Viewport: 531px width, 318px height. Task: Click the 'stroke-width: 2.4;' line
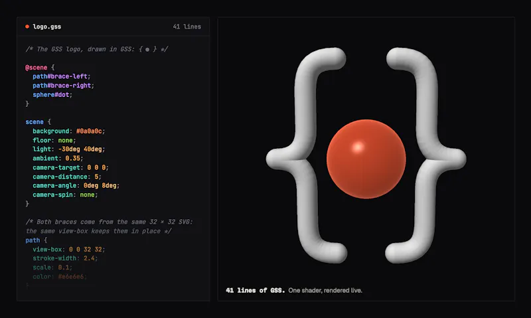coord(65,258)
